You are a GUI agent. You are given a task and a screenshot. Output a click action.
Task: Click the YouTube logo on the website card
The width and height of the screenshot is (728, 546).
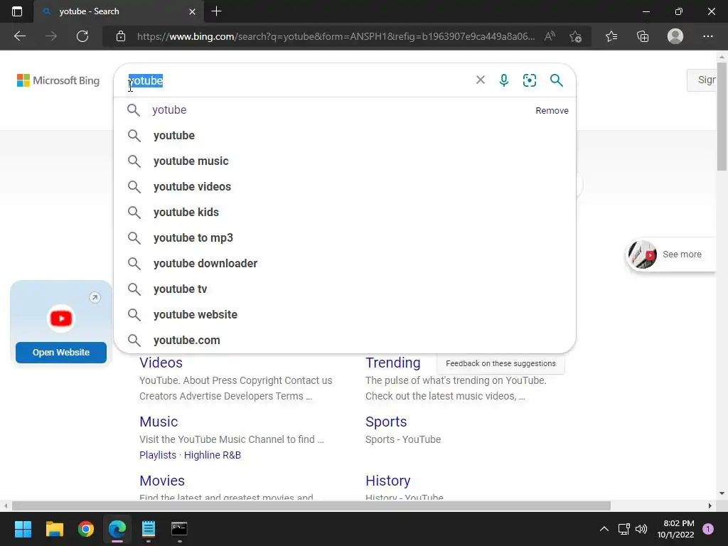[x=61, y=318]
